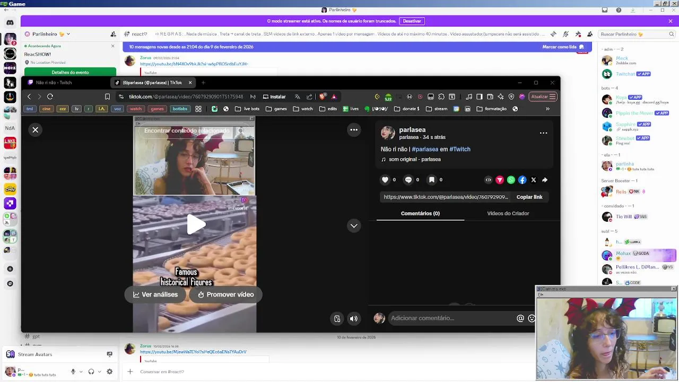Bookmark this page in the browser
The height and width of the screenshot is (382, 679).
tap(107, 97)
